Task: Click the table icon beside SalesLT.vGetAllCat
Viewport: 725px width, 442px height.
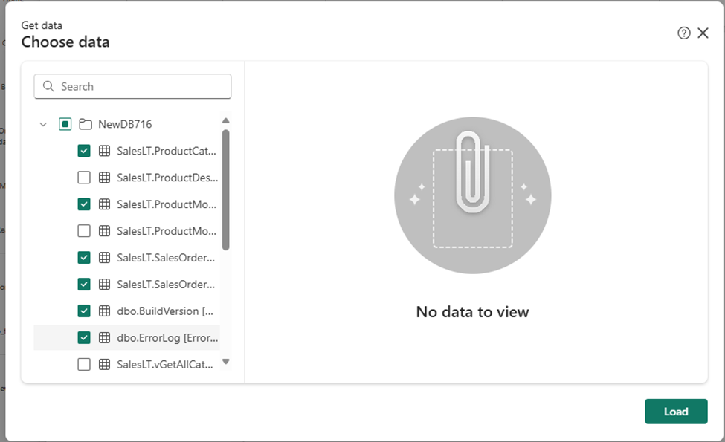Action: 103,364
